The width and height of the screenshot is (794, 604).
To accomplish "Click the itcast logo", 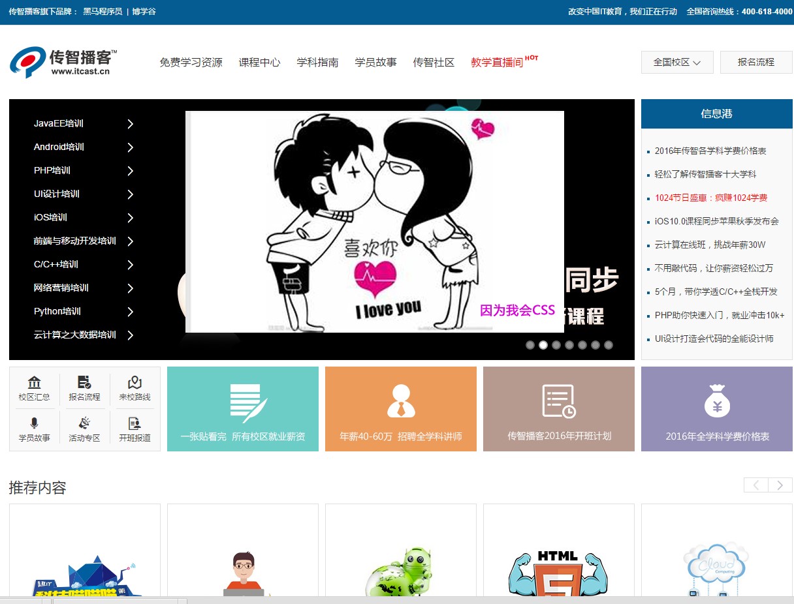I will click(63, 62).
